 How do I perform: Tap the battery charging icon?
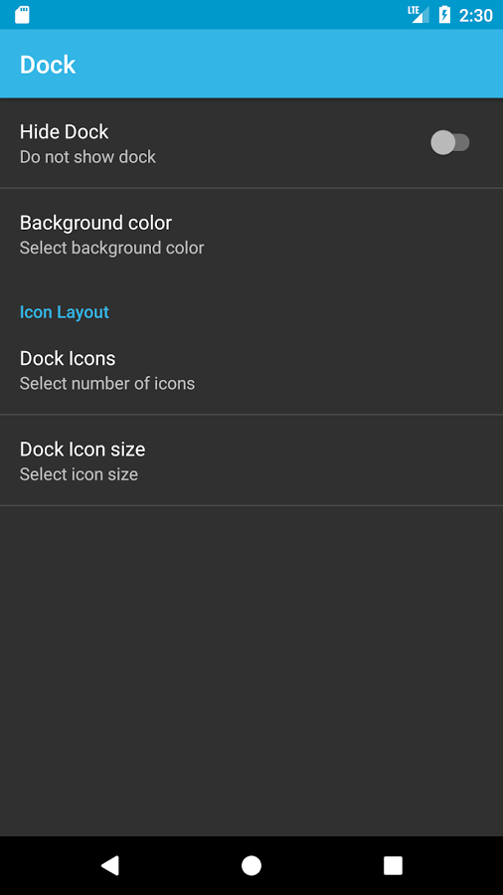tap(444, 14)
